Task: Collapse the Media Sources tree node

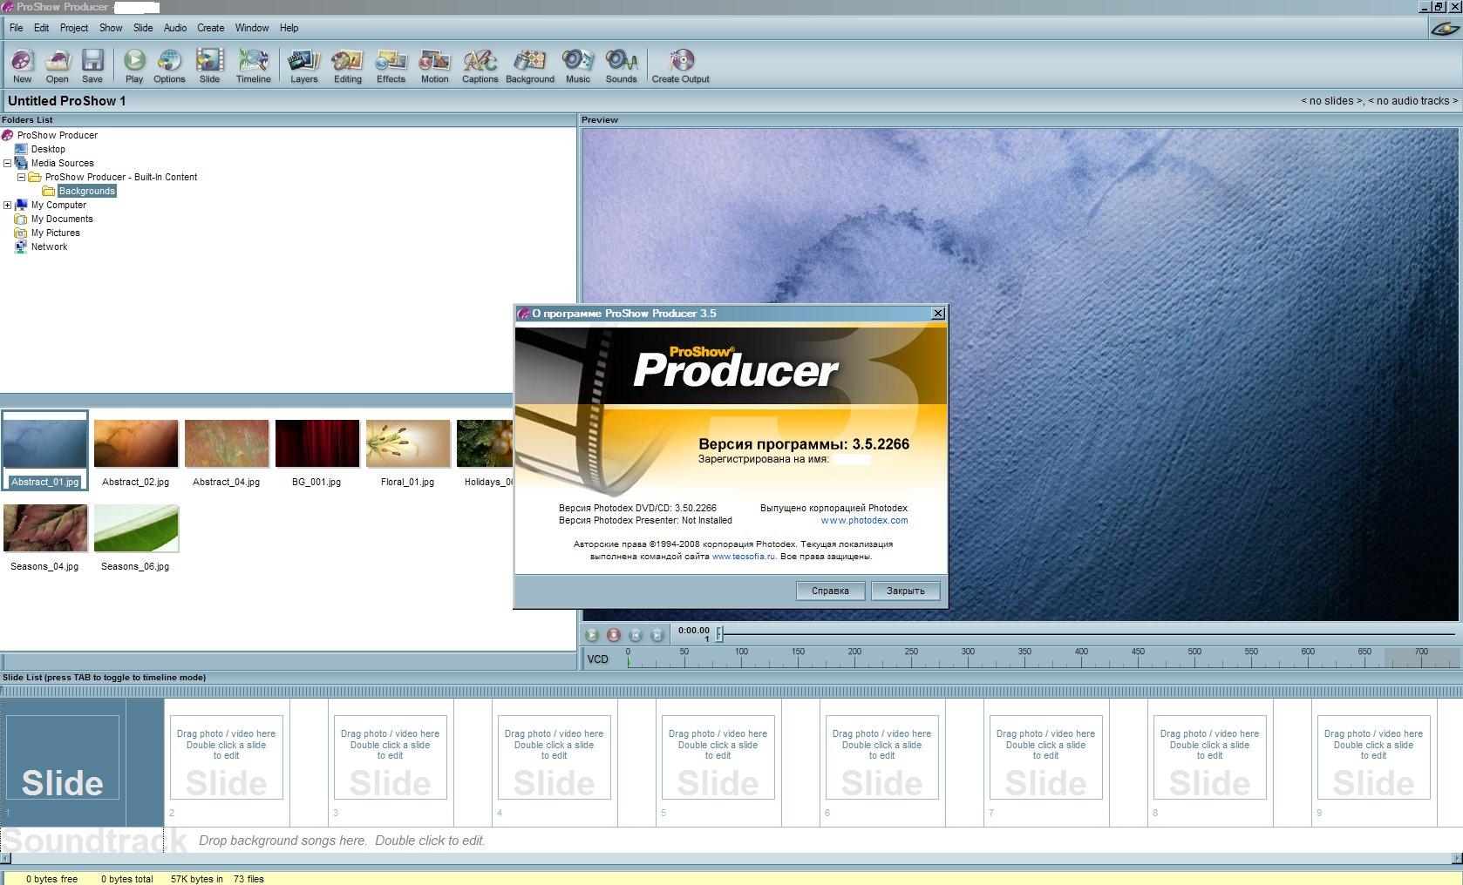Action: click(8, 163)
